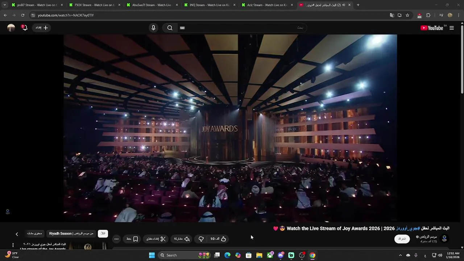The width and height of the screenshot is (464, 261).
Task: Click the Joy Awards video player
Action: (230, 128)
